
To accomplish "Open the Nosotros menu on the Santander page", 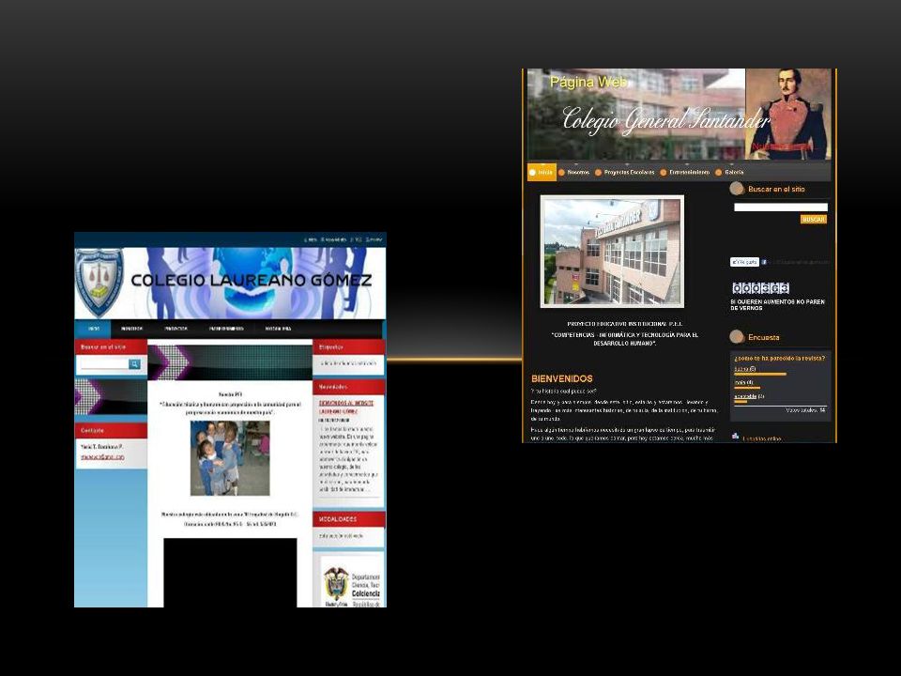I will point(574,173).
